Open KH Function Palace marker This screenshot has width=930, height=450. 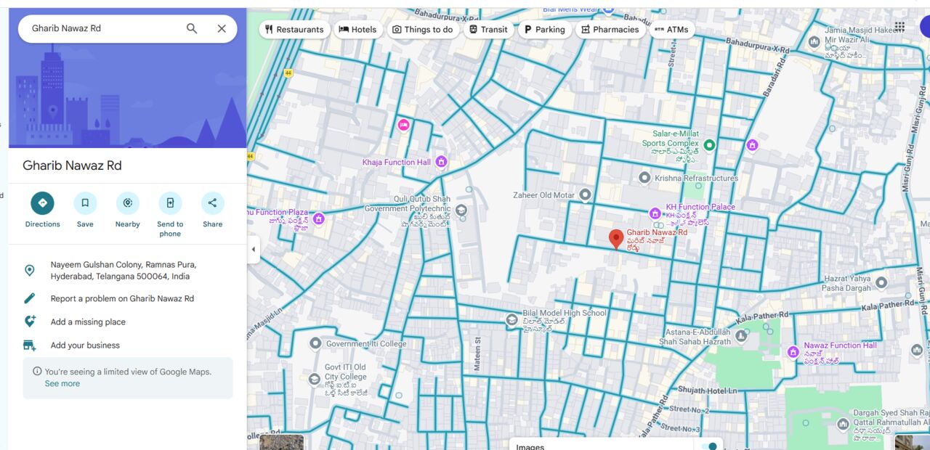click(x=655, y=213)
